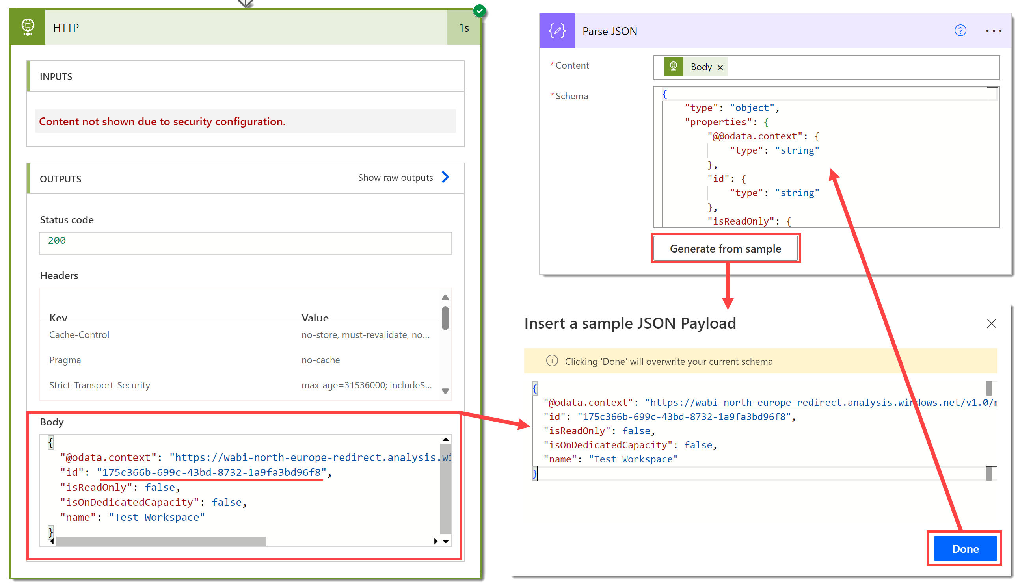Viewport: 1018px width, 585px height.
Task: Click the OUTPUTS section header
Action: (246, 178)
